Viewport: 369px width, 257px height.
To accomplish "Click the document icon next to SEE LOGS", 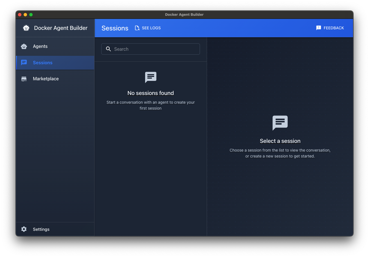I will (137, 28).
